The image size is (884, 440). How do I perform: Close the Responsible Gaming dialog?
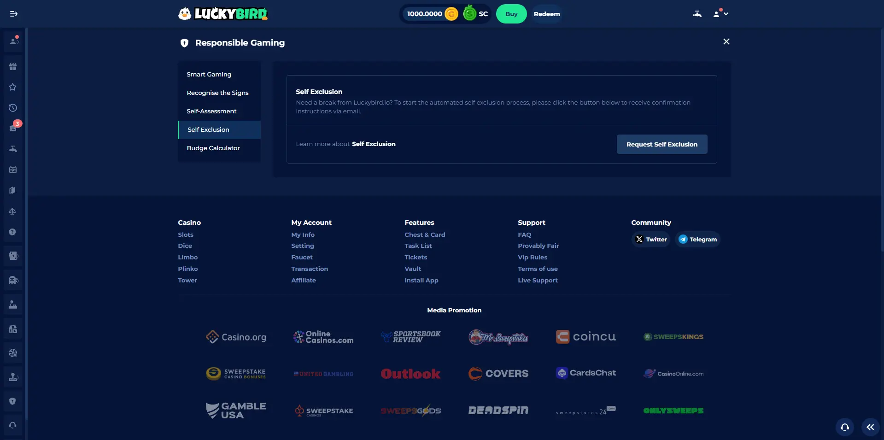pyautogui.click(x=726, y=41)
